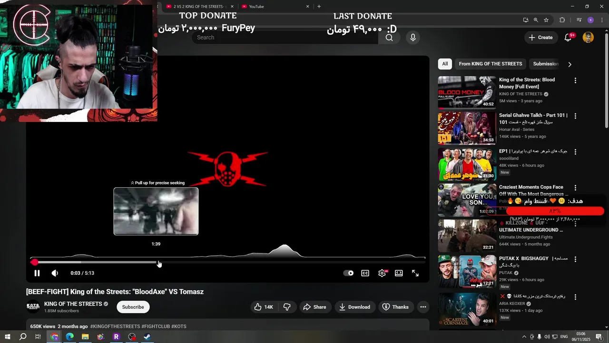Viewport: 609px width, 343px height.
Task: Dislike this video
Action: [x=287, y=307]
